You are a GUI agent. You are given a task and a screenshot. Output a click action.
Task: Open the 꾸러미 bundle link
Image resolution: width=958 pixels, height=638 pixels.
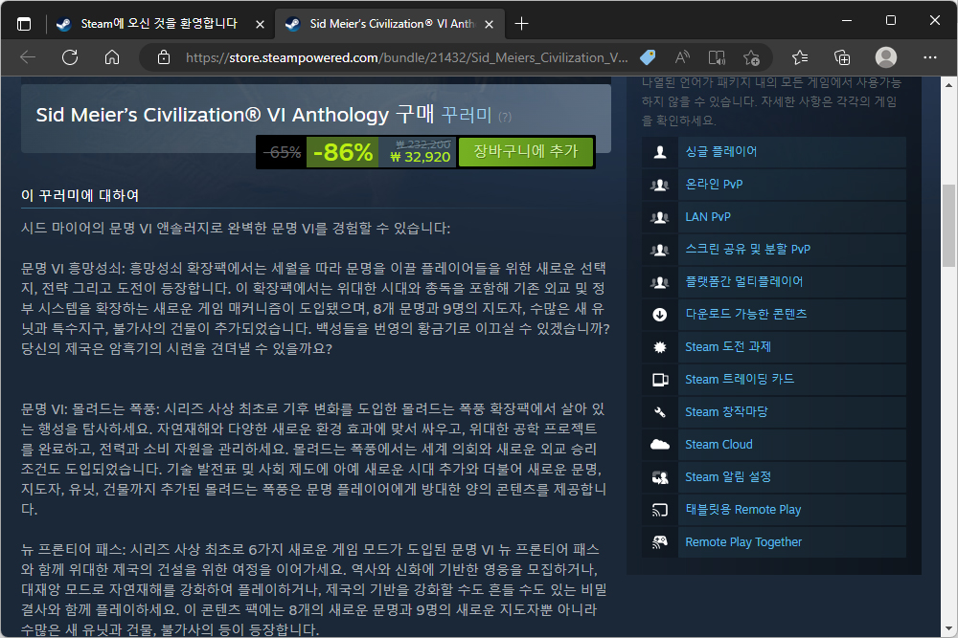(467, 115)
